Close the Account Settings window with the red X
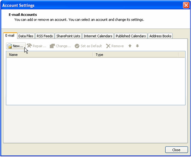Screen dimensions: 191x157 [186, 5]
